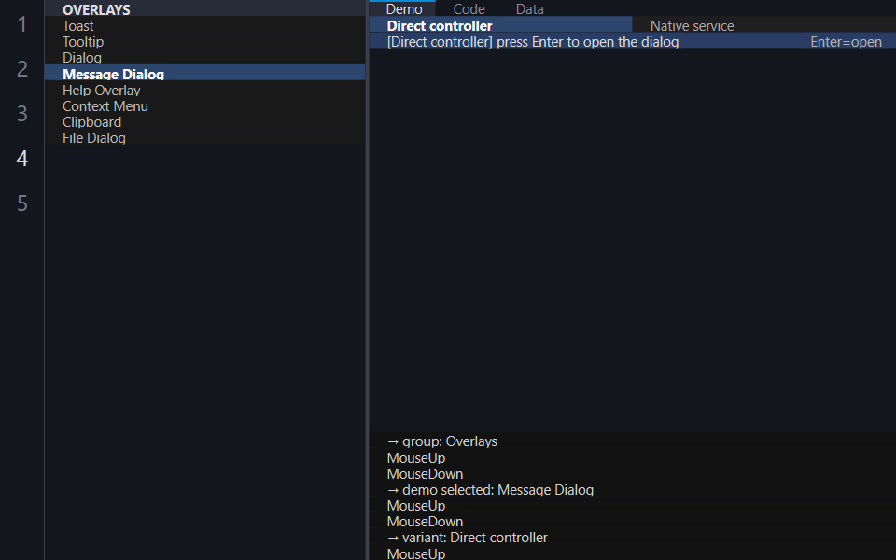Viewport: 896px width, 560px height.
Task: Switch to the Code tab
Action: (x=469, y=8)
